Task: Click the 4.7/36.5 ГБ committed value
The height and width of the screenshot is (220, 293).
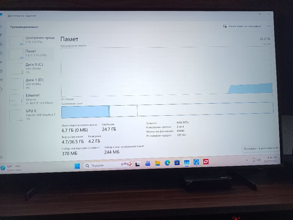Action: pos(73,142)
